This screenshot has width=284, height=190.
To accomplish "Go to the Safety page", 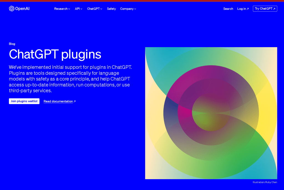I will [x=111, y=9].
